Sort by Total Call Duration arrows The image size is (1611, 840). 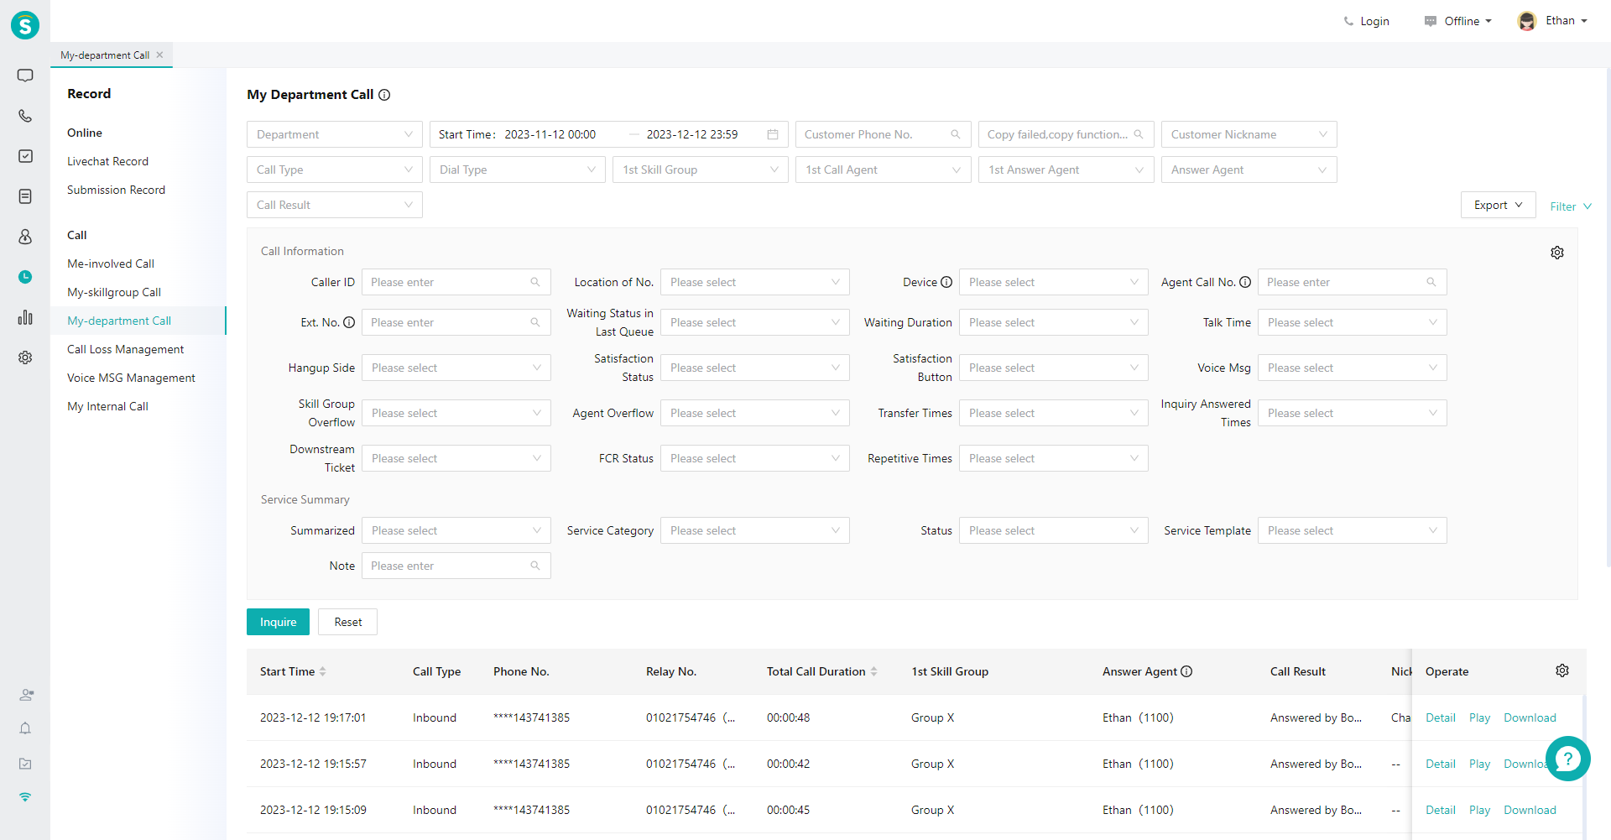pyautogui.click(x=873, y=671)
